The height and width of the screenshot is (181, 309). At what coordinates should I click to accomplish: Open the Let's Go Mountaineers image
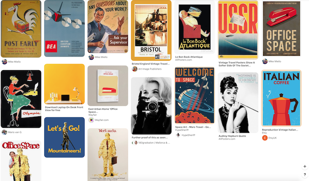65,137
